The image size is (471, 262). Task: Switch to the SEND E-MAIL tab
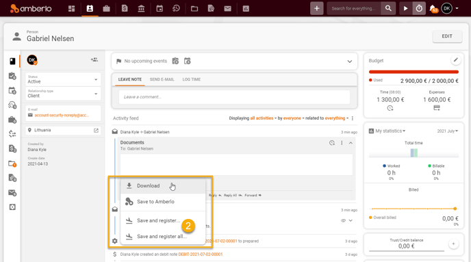tap(162, 79)
